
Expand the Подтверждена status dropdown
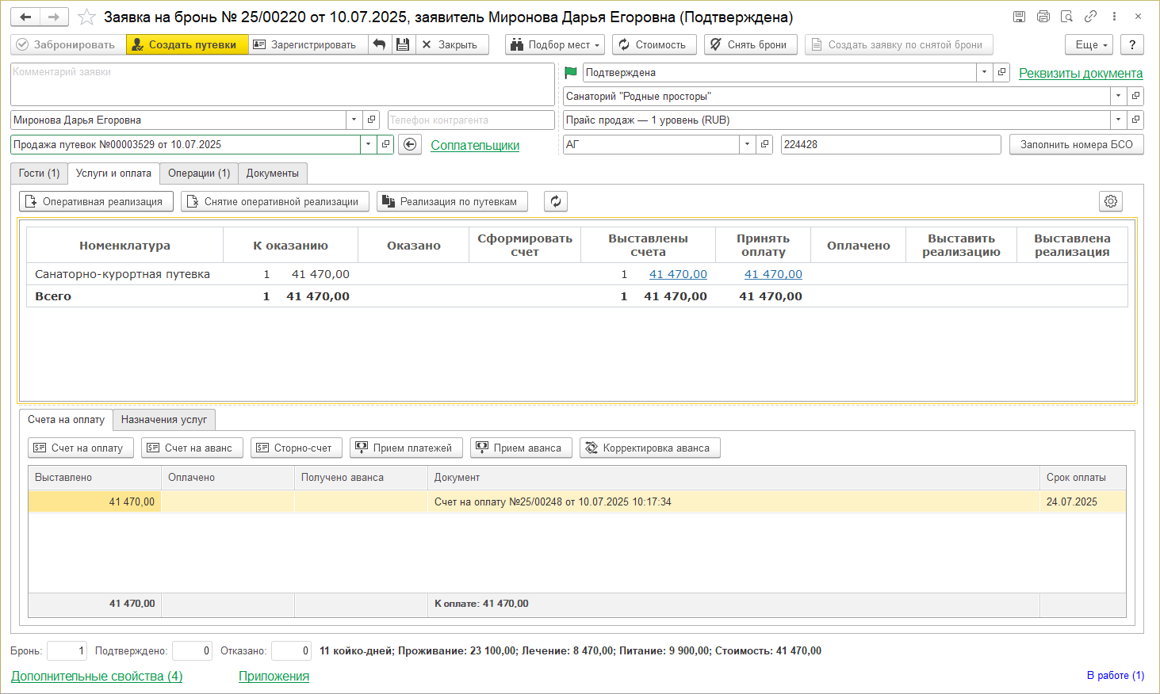pyautogui.click(x=984, y=73)
